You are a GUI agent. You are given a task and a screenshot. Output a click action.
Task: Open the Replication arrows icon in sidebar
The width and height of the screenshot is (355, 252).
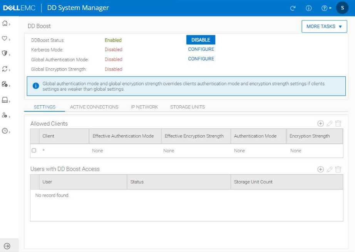click(5, 69)
